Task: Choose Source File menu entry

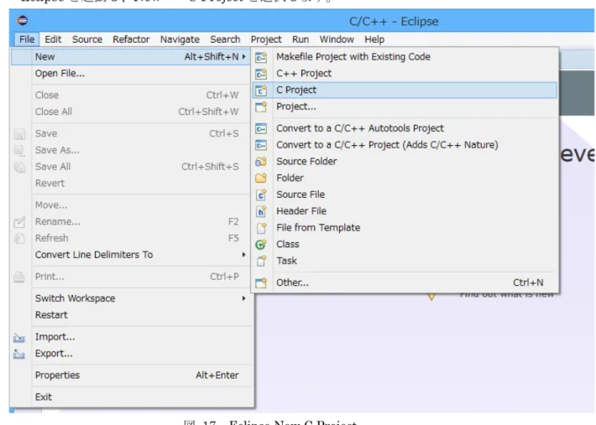Action: tap(405, 194)
